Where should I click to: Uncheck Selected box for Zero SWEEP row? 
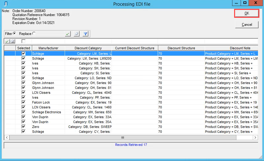coord(23,127)
